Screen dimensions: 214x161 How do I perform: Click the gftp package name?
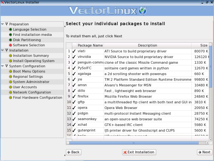coord(81,102)
